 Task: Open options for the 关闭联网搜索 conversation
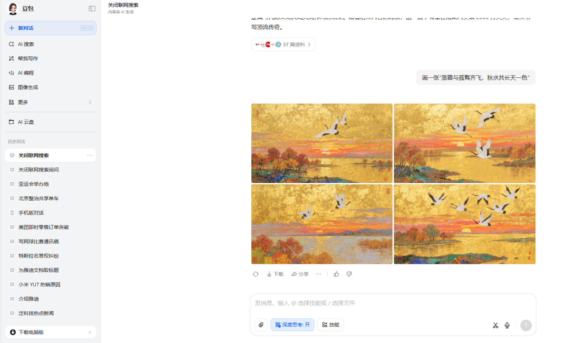[89, 155]
